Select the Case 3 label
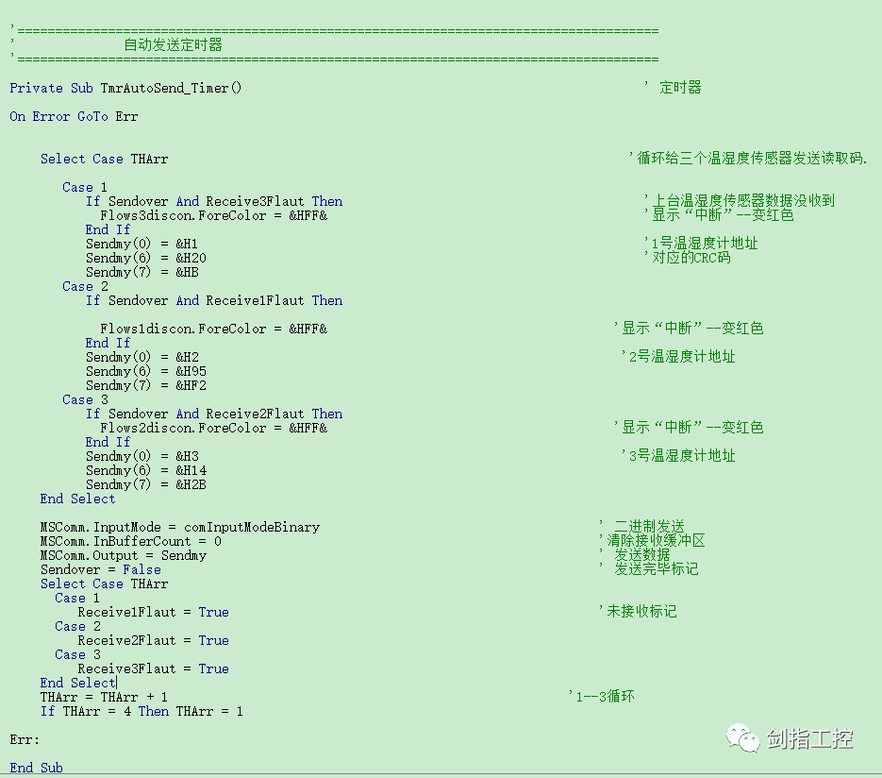The image size is (882, 778). click(84, 399)
